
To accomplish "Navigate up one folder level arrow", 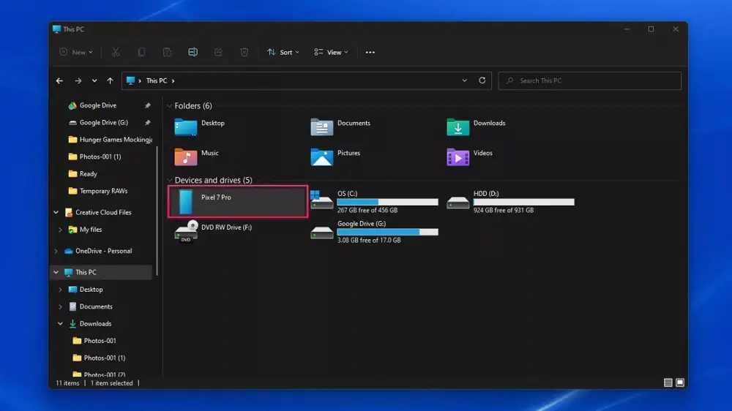I will point(110,80).
